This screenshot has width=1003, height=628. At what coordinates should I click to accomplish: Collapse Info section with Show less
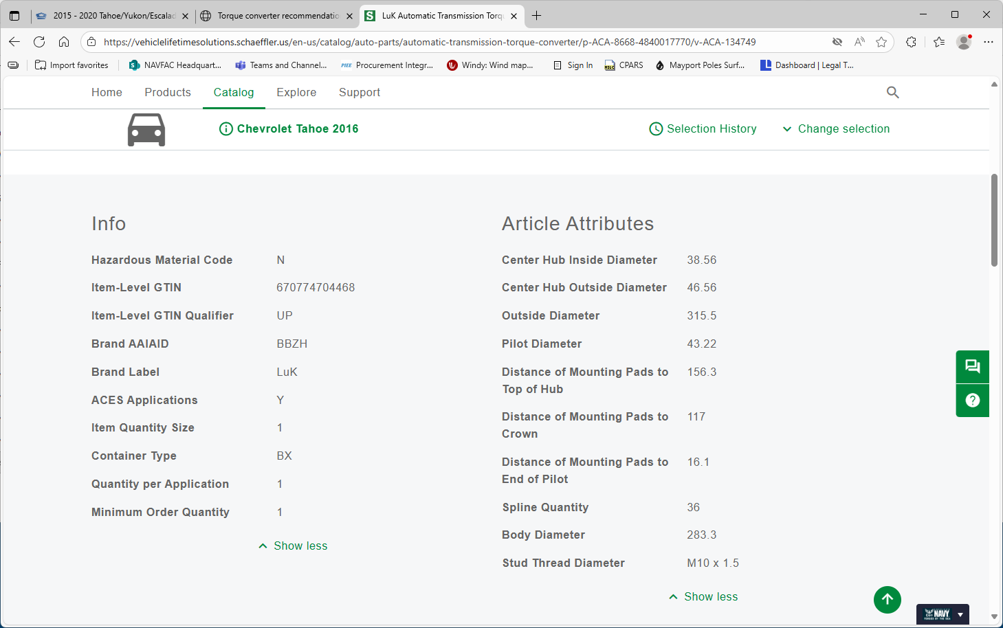pyautogui.click(x=293, y=546)
